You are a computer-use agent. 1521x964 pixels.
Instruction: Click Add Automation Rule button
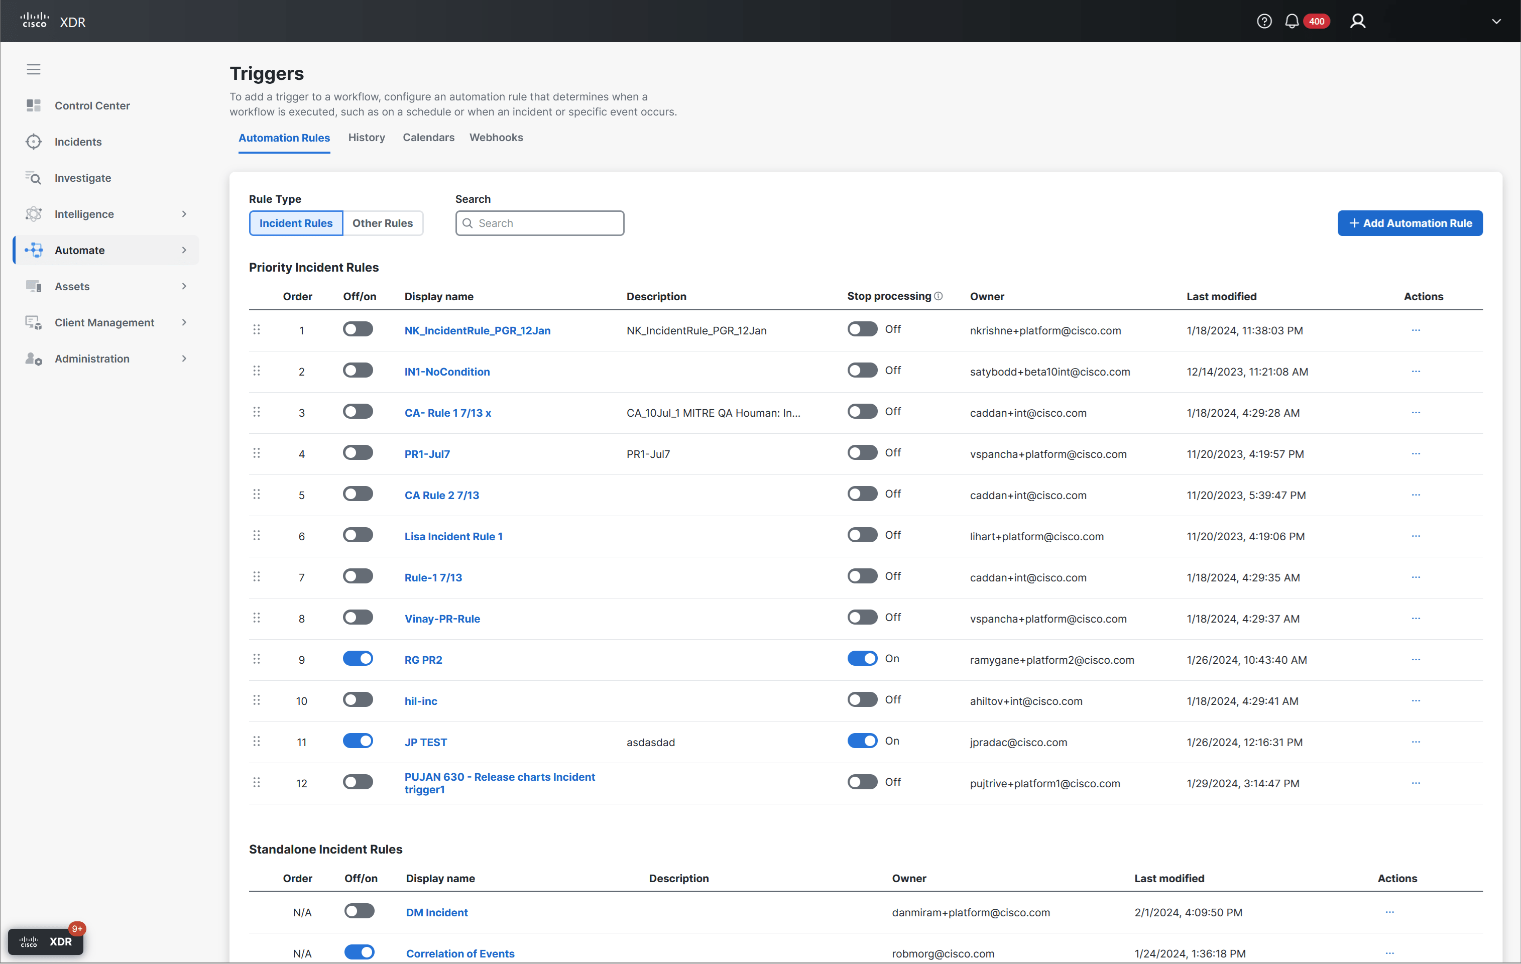click(x=1410, y=223)
